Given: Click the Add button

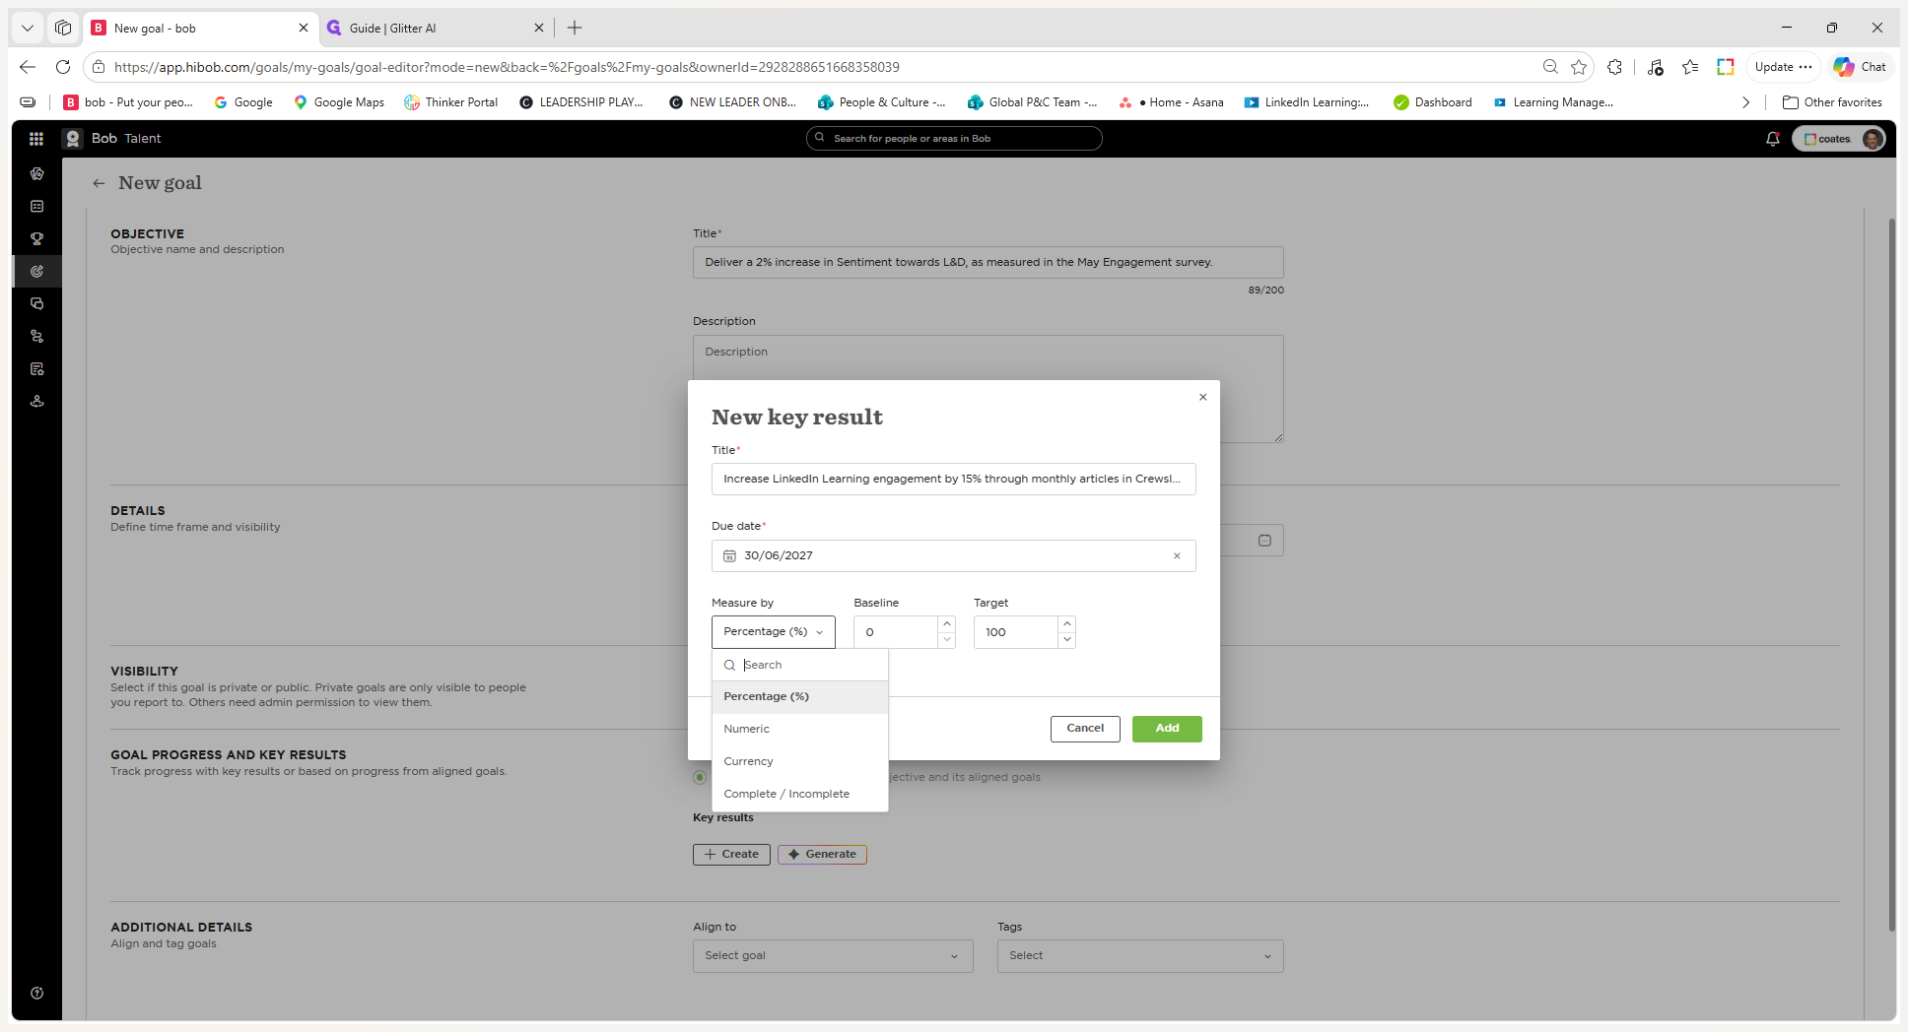Looking at the screenshot, I should click(1167, 729).
